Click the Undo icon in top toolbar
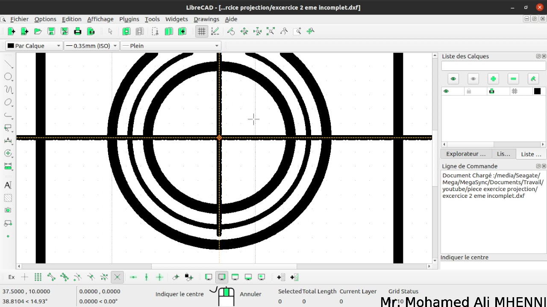 126,31
